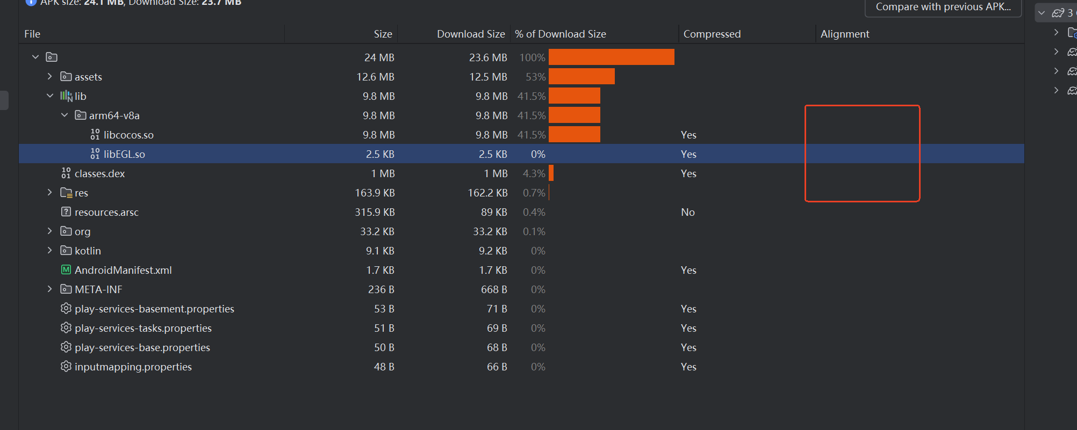The height and width of the screenshot is (430, 1077).
Task: Click the orange bar for assets
Action: (581, 77)
